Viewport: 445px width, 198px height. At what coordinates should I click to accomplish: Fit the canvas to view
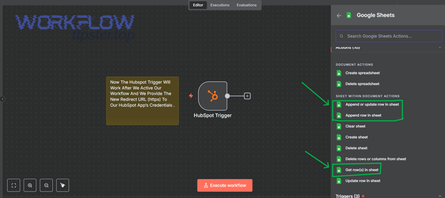pyautogui.click(x=14, y=186)
